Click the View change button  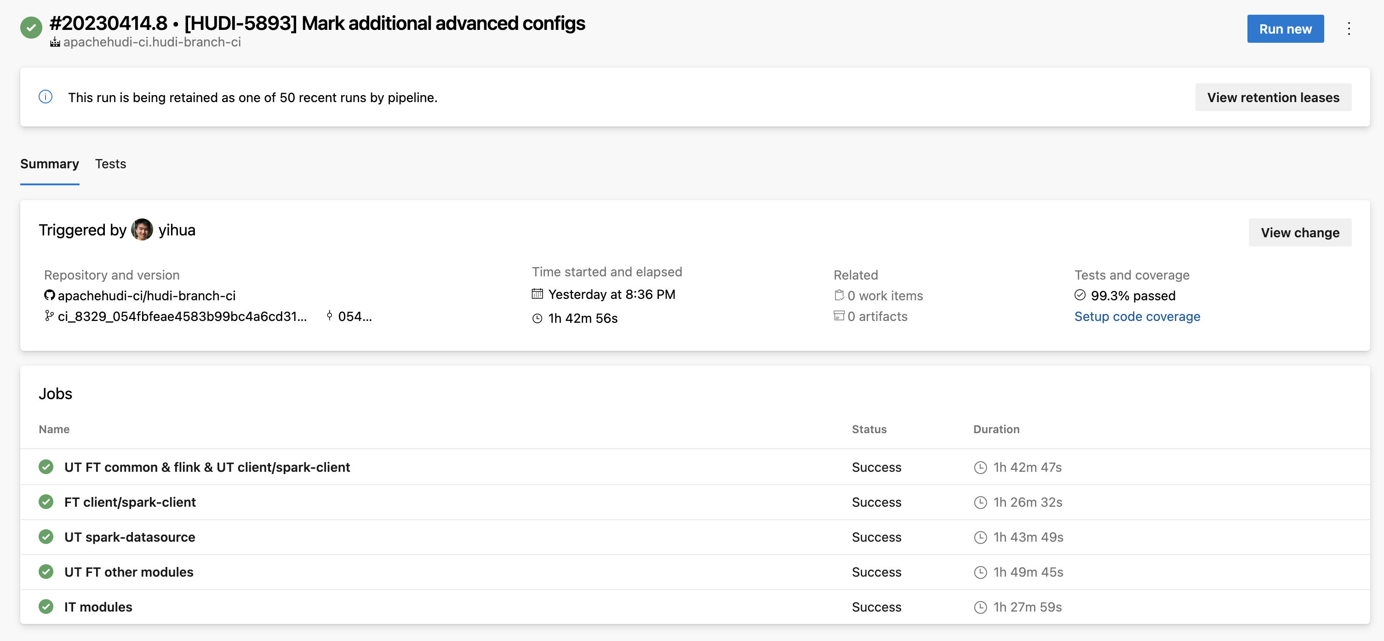click(1300, 233)
